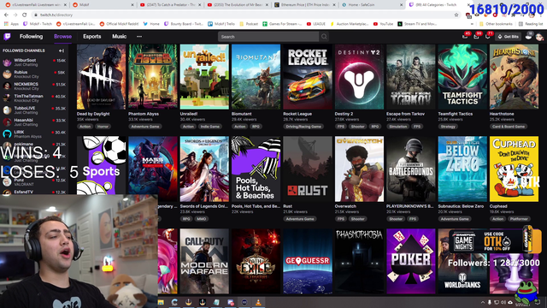The height and width of the screenshot is (308, 547).
Task: Open Poker category thumbnail
Action: click(x=411, y=261)
